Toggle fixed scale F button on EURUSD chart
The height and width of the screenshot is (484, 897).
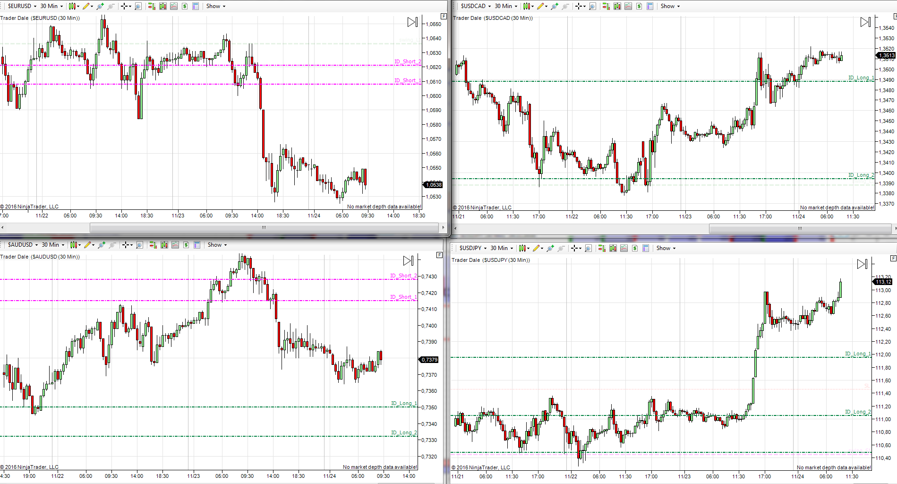point(444,17)
